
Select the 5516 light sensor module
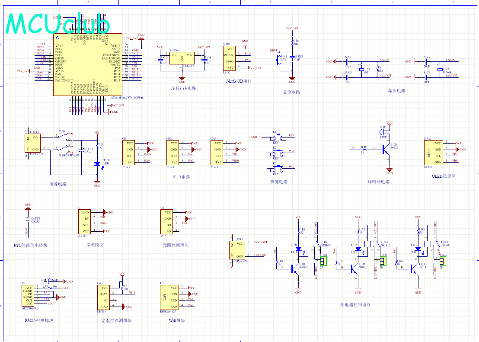pos(168,222)
